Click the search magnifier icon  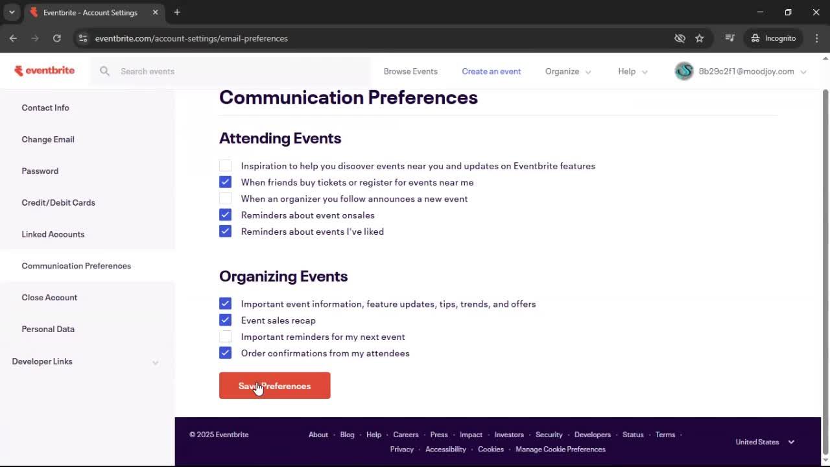point(104,71)
